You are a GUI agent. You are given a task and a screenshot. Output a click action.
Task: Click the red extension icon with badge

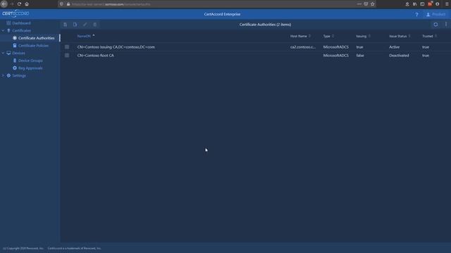click(x=430, y=4)
